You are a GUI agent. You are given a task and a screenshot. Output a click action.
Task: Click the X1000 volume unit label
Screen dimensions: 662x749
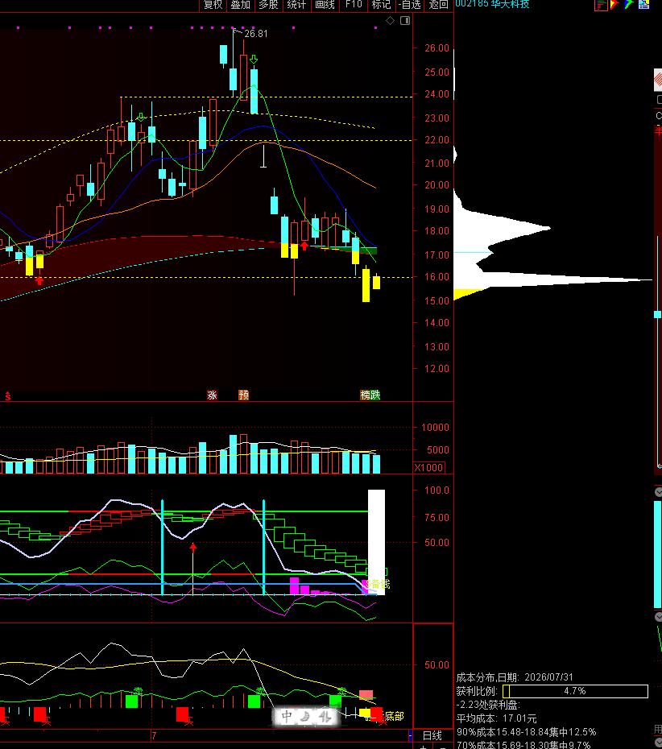[x=429, y=468]
